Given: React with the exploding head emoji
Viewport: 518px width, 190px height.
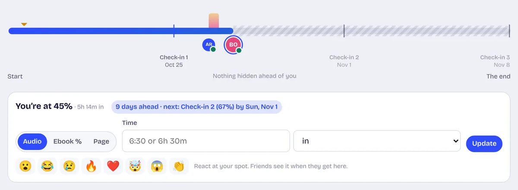Looking at the screenshot, I should (x=135, y=166).
